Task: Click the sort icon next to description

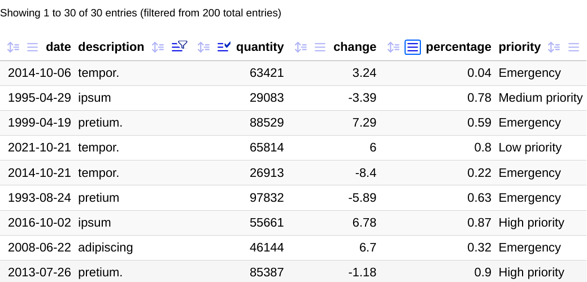Action: tap(158, 47)
